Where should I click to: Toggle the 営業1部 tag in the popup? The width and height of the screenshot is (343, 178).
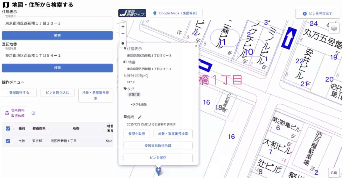pyautogui.click(x=134, y=94)
